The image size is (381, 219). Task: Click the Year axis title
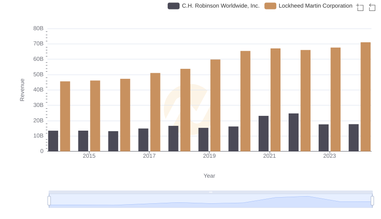209,176
